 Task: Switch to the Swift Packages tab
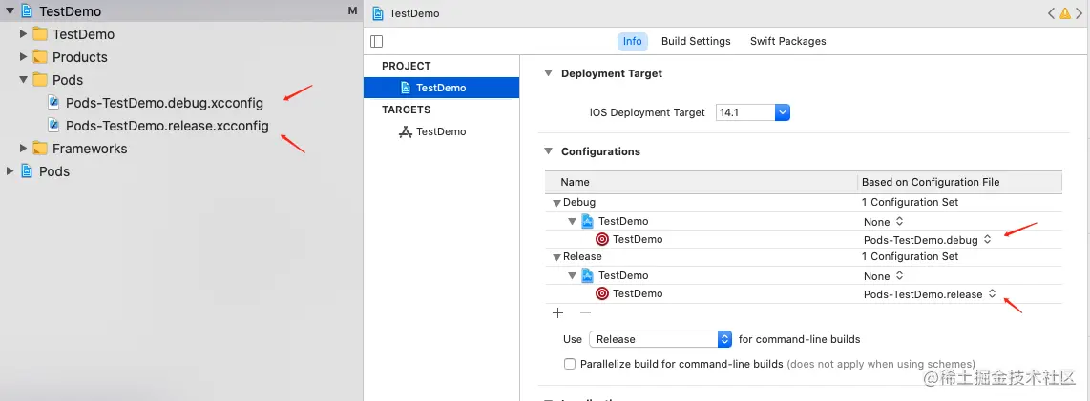[x=787, y=41]
